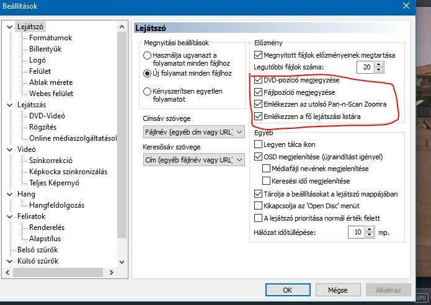The image size is (431, 305).
Task: Click the Alkalmaz button
Action: pos(388,290)
